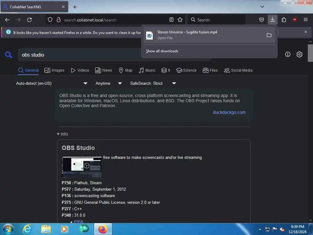Close the CollabNet SearXNG tab
313x235 pixels.
click(x=63, y=7)
